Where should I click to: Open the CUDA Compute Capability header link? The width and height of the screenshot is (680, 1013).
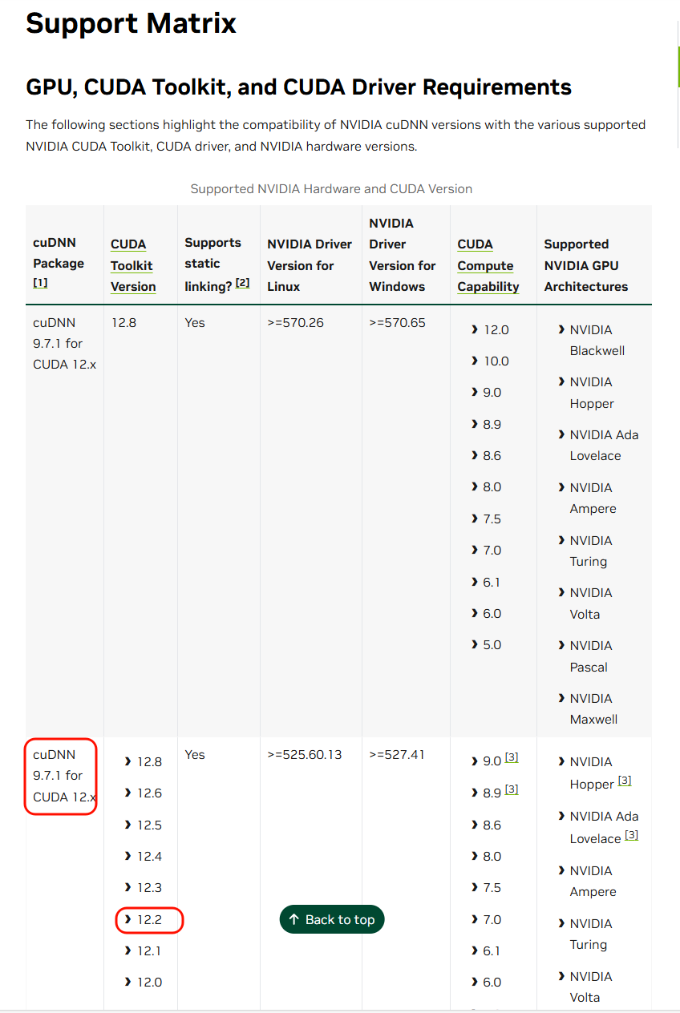point(488,265)
